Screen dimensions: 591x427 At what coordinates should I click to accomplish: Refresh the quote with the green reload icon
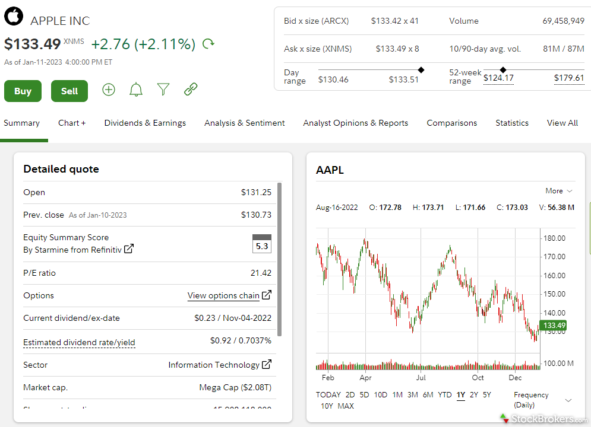click(x=208, y=44)
